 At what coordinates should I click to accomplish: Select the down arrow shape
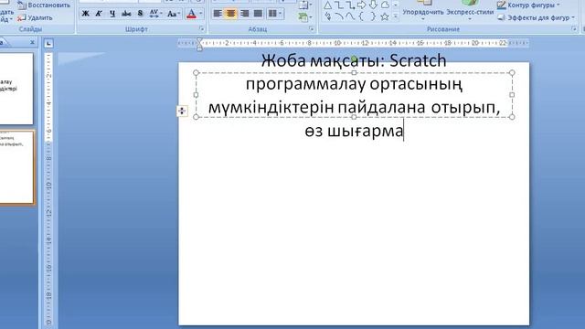(x=373, y=5)
